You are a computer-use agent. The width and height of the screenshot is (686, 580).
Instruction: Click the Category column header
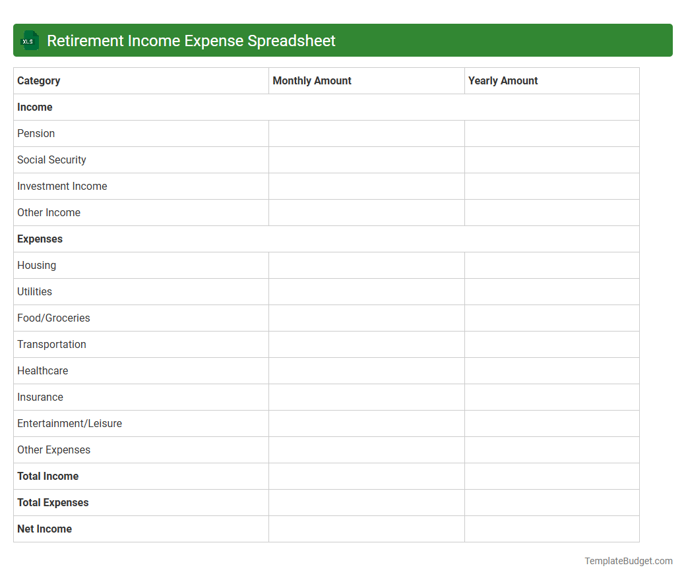pyautogui.click(x=38, y=80)
